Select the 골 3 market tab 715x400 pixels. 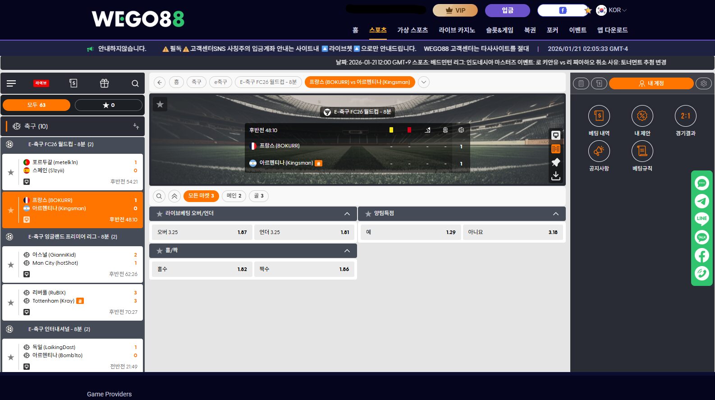(x=259, y=196)
